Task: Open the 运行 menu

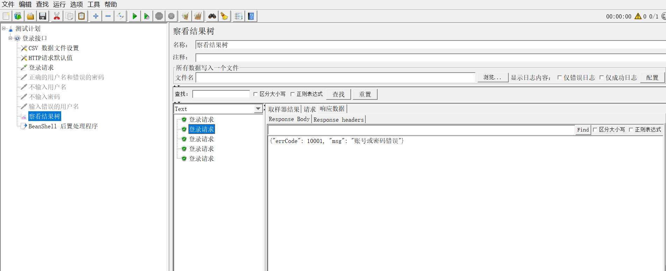Action: (59, 5)
